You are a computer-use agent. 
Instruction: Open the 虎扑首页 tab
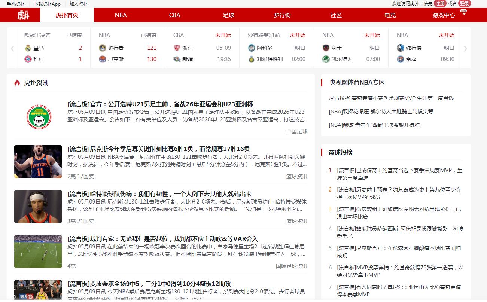[x=67, y=15]
